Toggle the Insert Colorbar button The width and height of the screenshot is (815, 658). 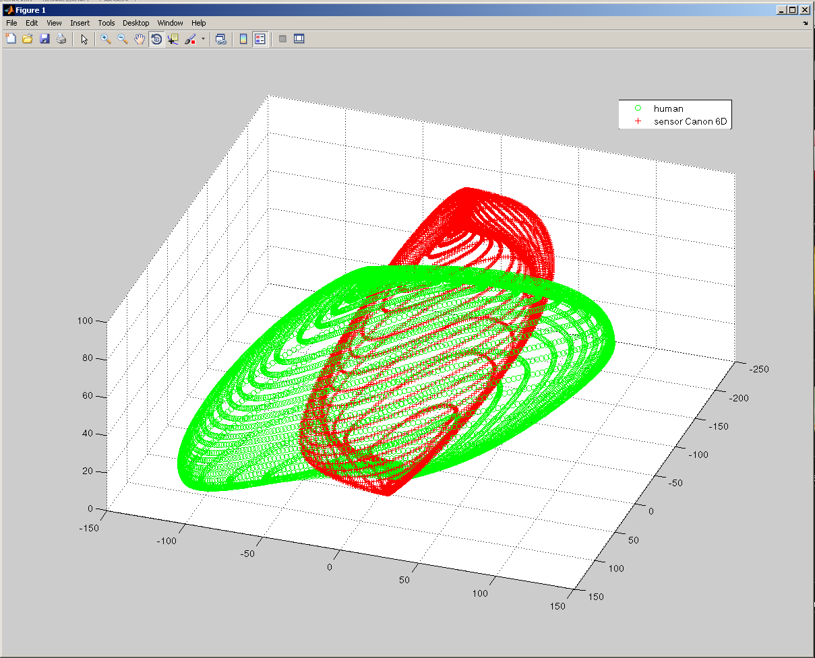click(x=243, y=39)
